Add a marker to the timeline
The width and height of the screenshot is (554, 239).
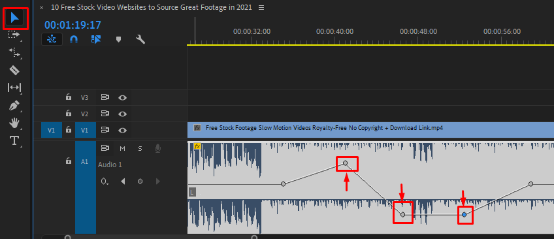click(x=118, y=39)
